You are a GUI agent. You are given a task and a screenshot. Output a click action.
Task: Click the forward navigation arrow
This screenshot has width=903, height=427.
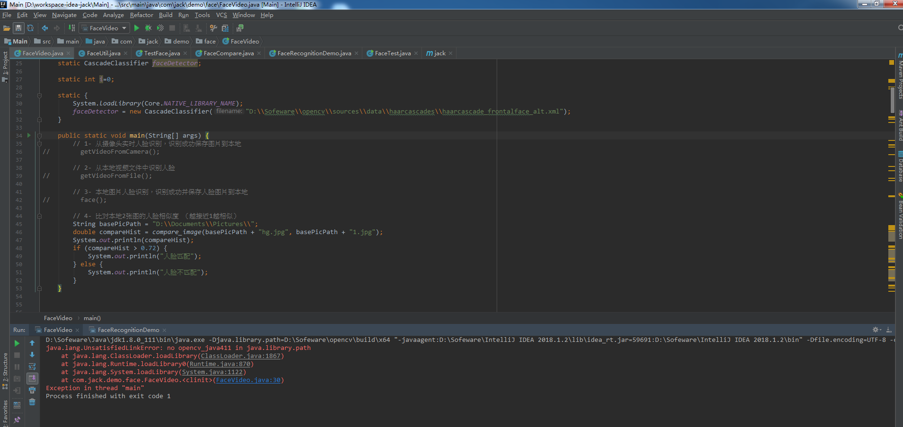pos(57,28)
